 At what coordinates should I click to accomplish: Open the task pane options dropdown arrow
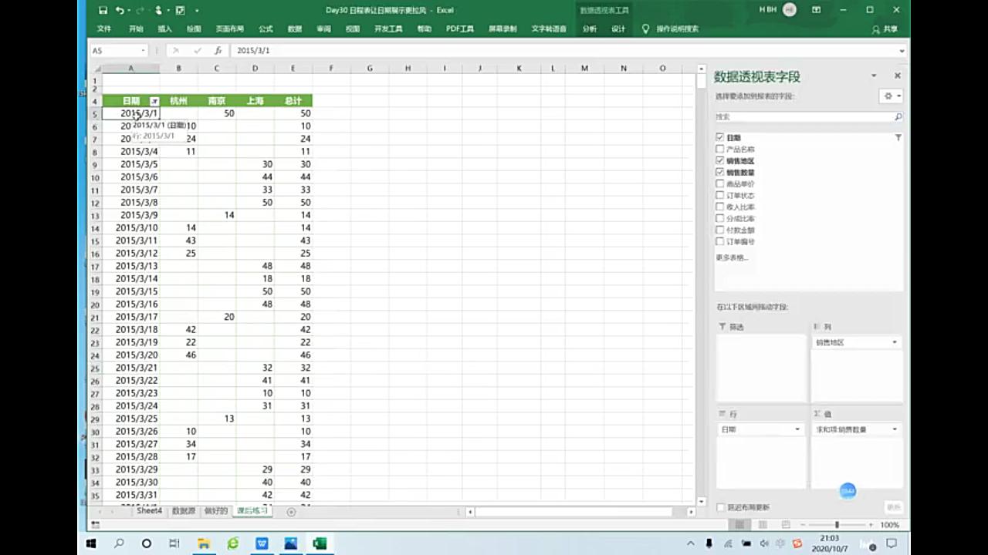874,76
